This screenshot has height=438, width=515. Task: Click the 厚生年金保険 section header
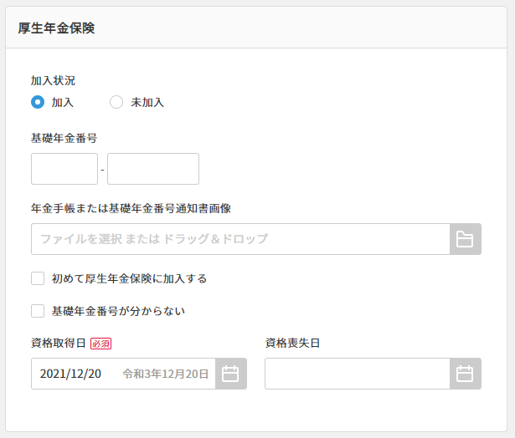[57, 28]
